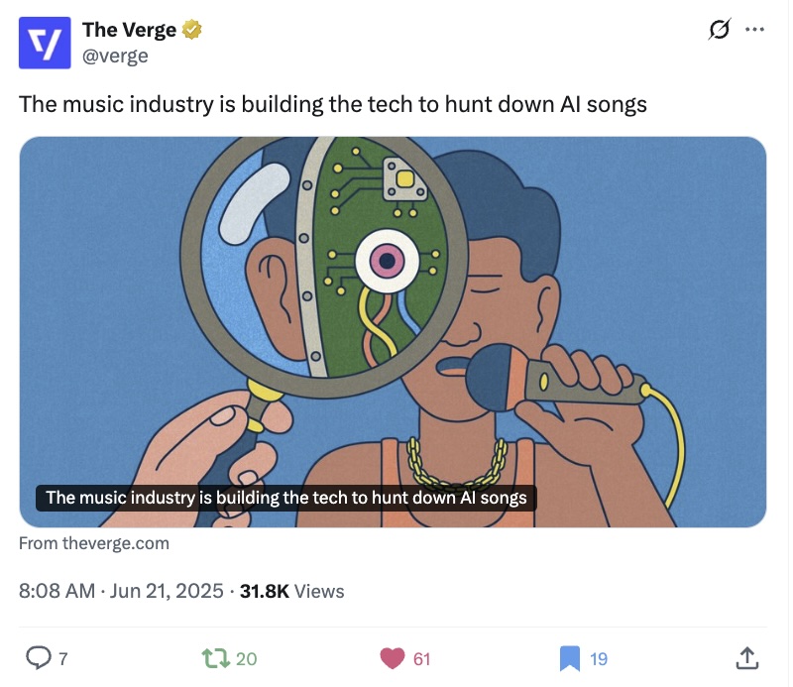
Task: Open "The Verge" display name link
Action: coord(129,30)
